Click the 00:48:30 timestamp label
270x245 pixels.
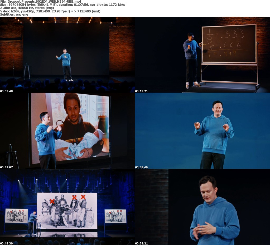point(7,243)
